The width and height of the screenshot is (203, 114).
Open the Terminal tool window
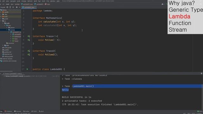pos(18,111)
